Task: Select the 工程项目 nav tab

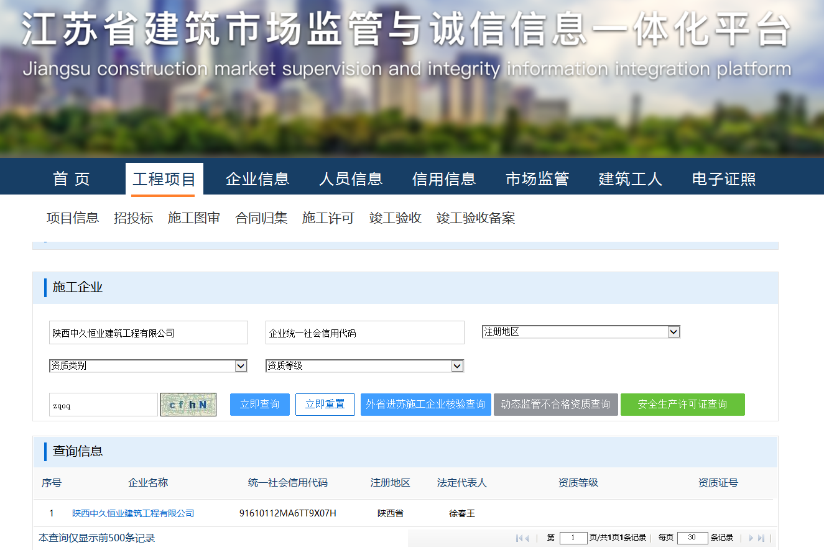Action: coord(164,179)
